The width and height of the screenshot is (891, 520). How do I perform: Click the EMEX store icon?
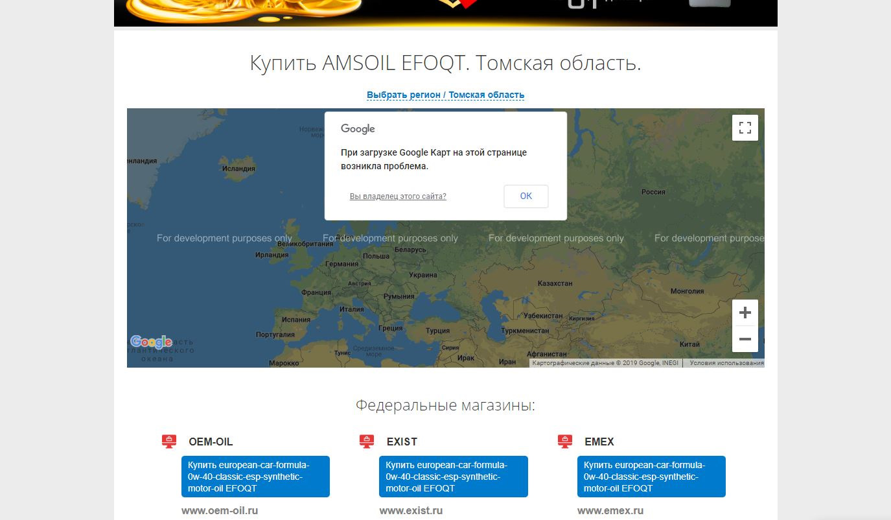565,442
